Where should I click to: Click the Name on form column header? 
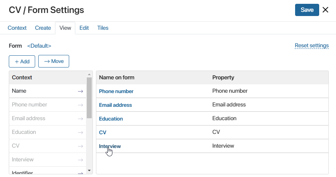pyautogui.click(x=117, y=77)
